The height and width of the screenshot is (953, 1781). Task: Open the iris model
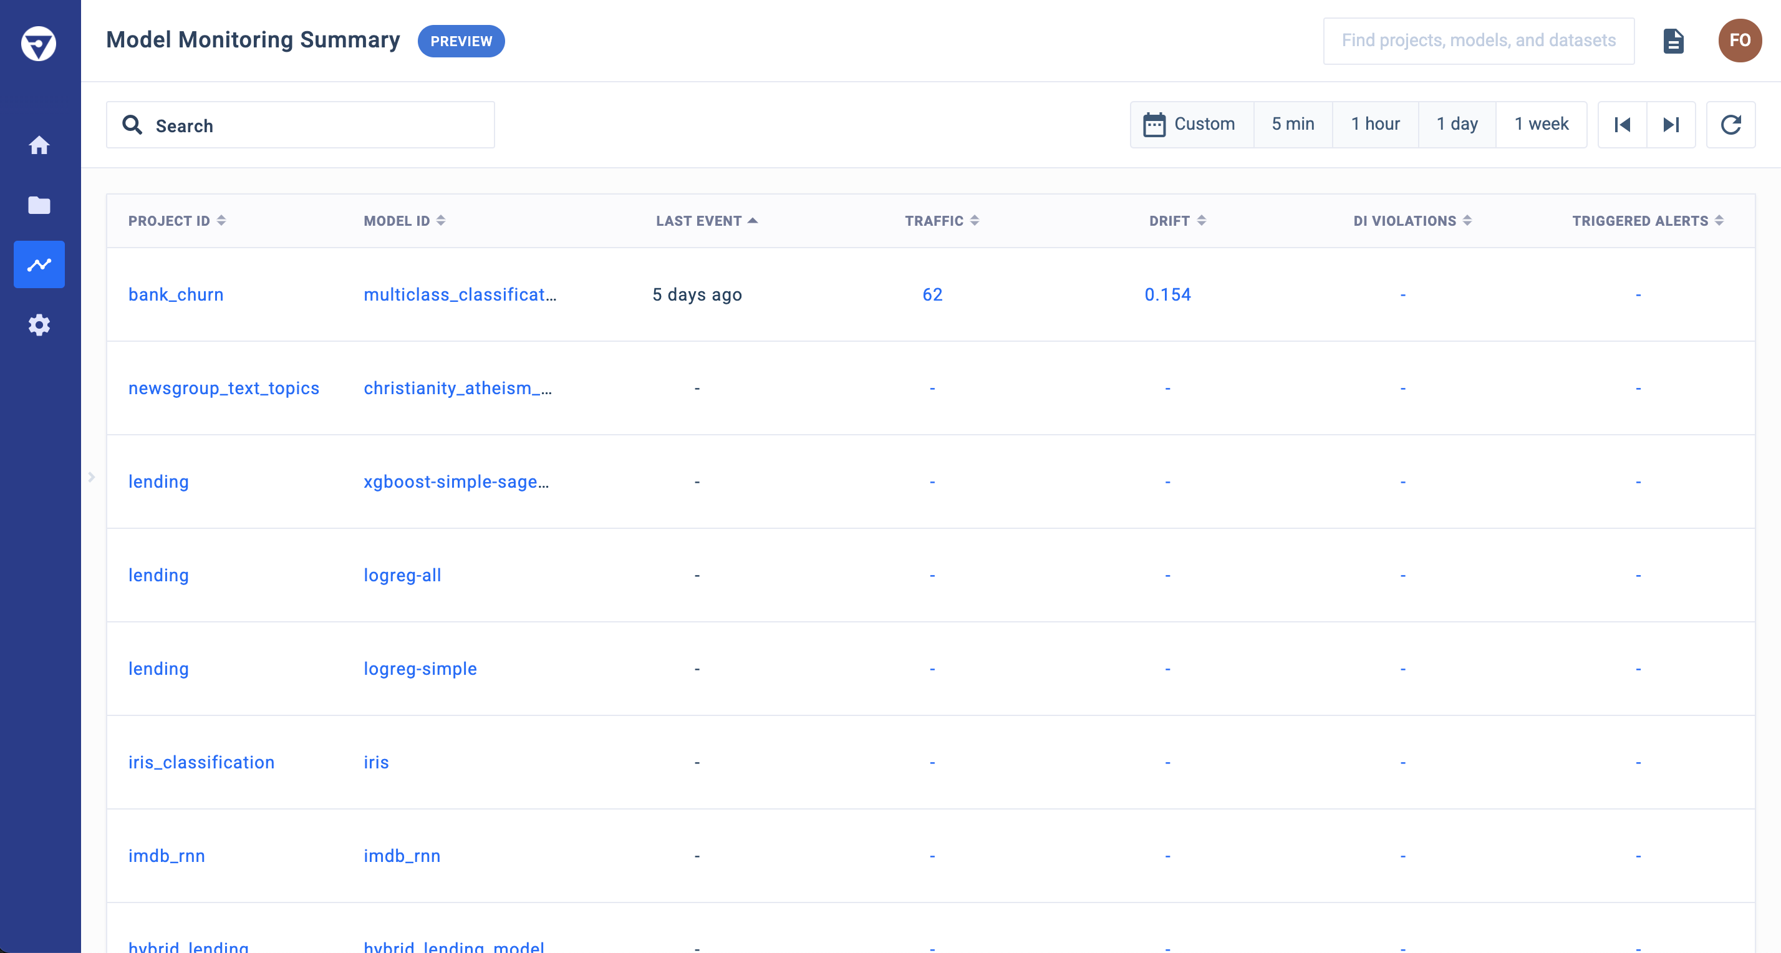pos(376,762)
